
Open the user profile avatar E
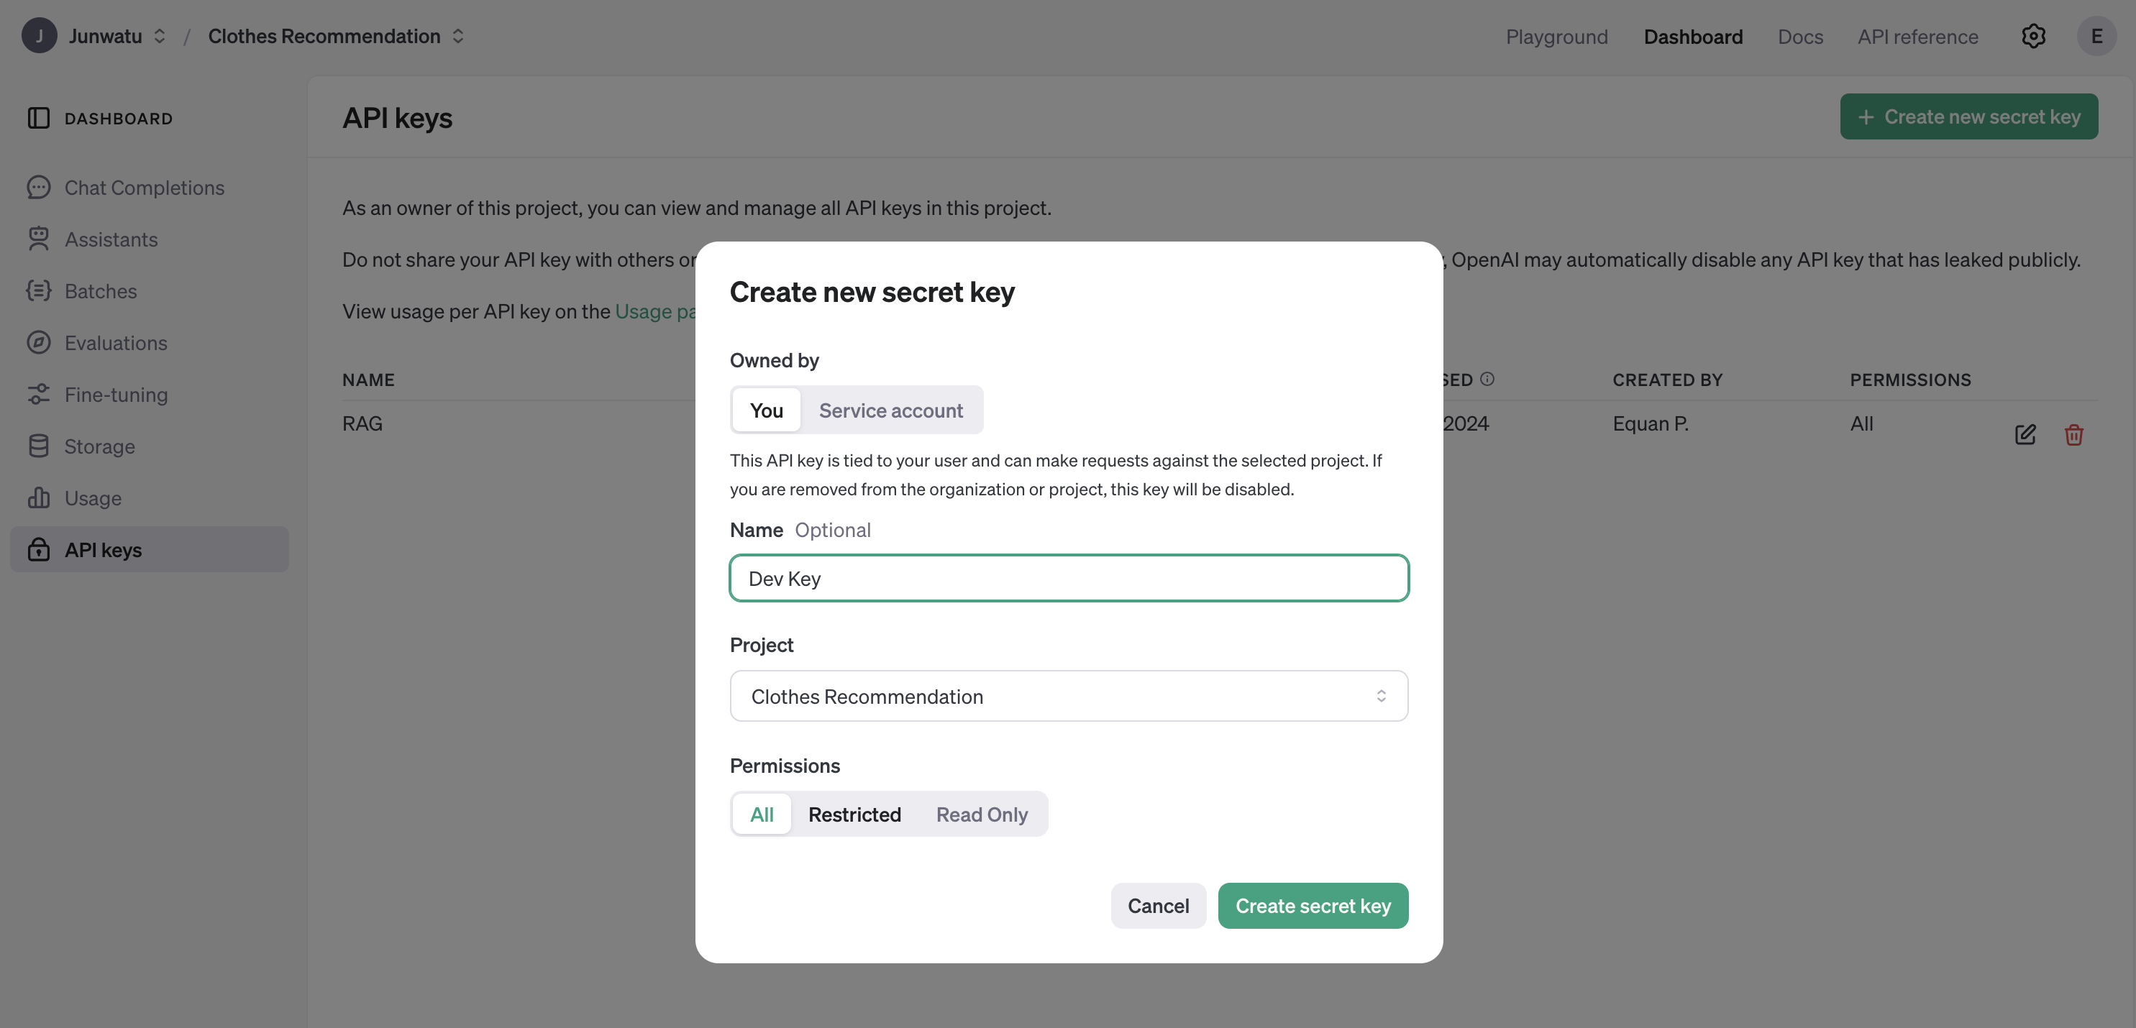[x=2096, y=37]
